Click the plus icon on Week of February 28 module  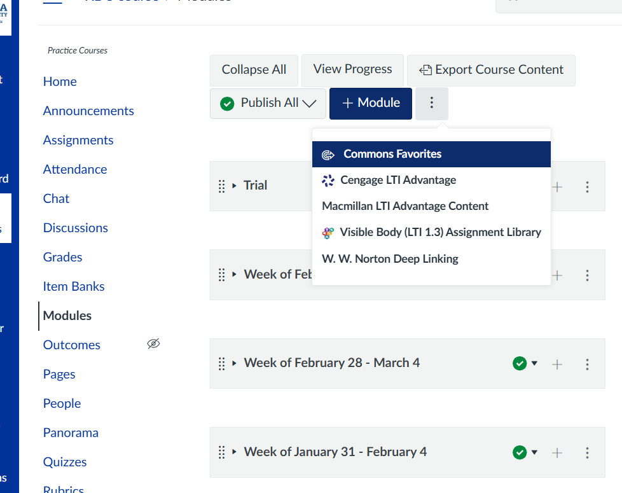click(x=557, y=363)
